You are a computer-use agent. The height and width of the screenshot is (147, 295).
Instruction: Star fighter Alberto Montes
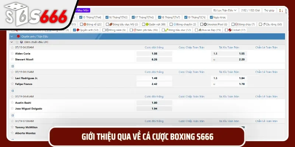coord(12,133)
